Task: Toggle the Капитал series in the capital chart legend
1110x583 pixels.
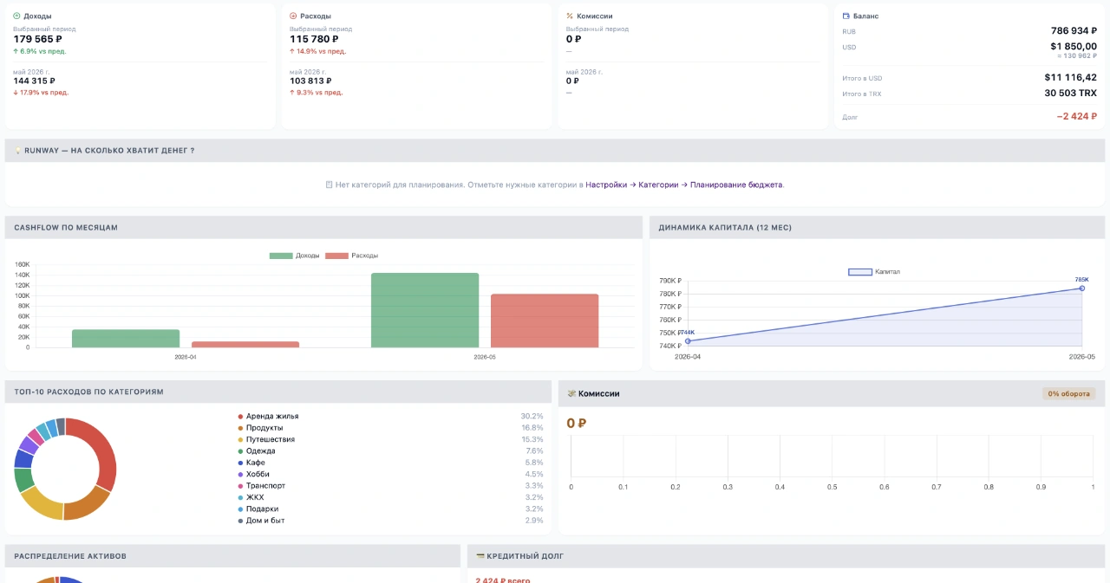Action: [x=874, y=272]
